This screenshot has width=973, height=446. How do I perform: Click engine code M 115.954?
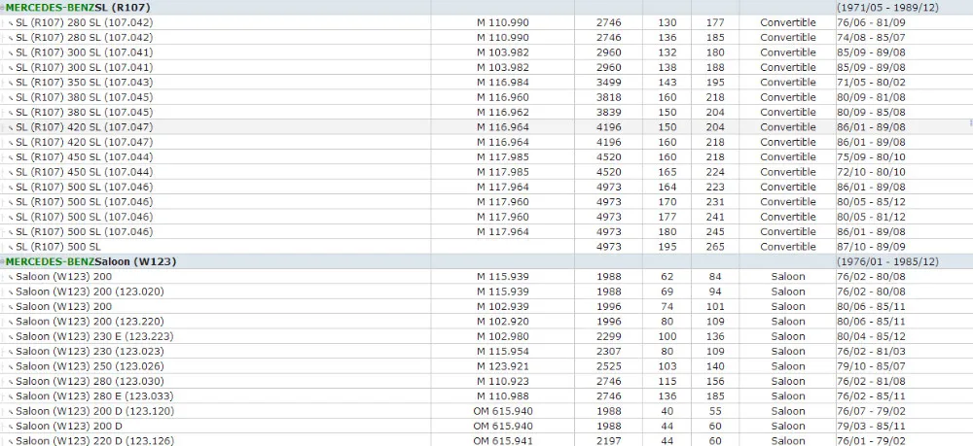click(503, 351)
